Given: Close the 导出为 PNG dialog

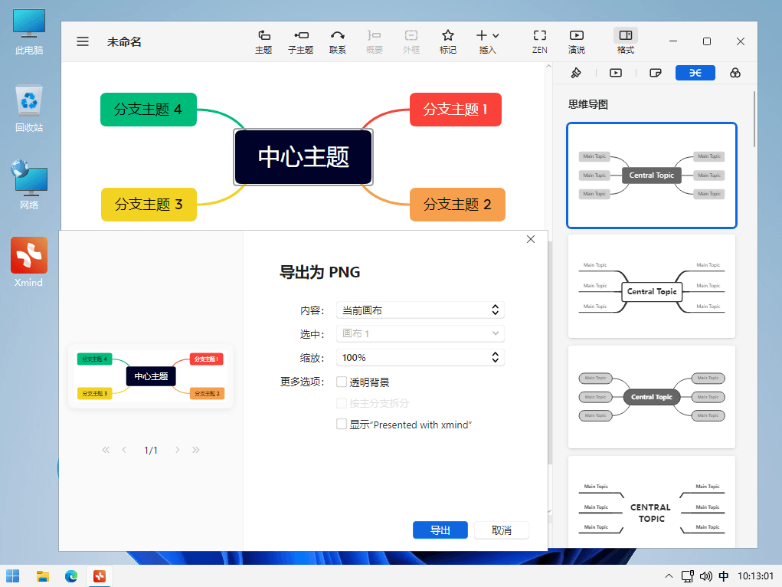Looking at the screenshot, I should [531, 239].
